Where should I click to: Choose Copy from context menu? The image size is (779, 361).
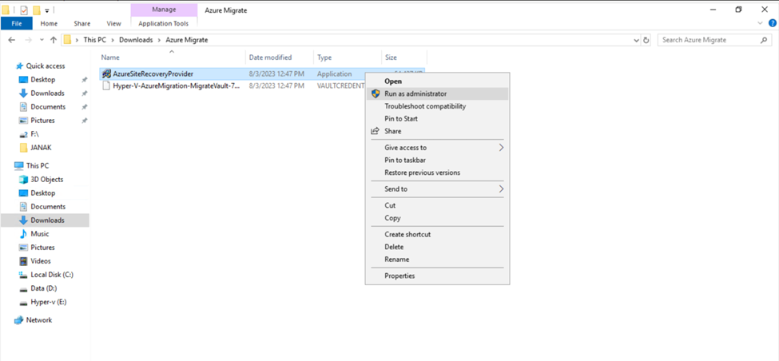(437, 218)
